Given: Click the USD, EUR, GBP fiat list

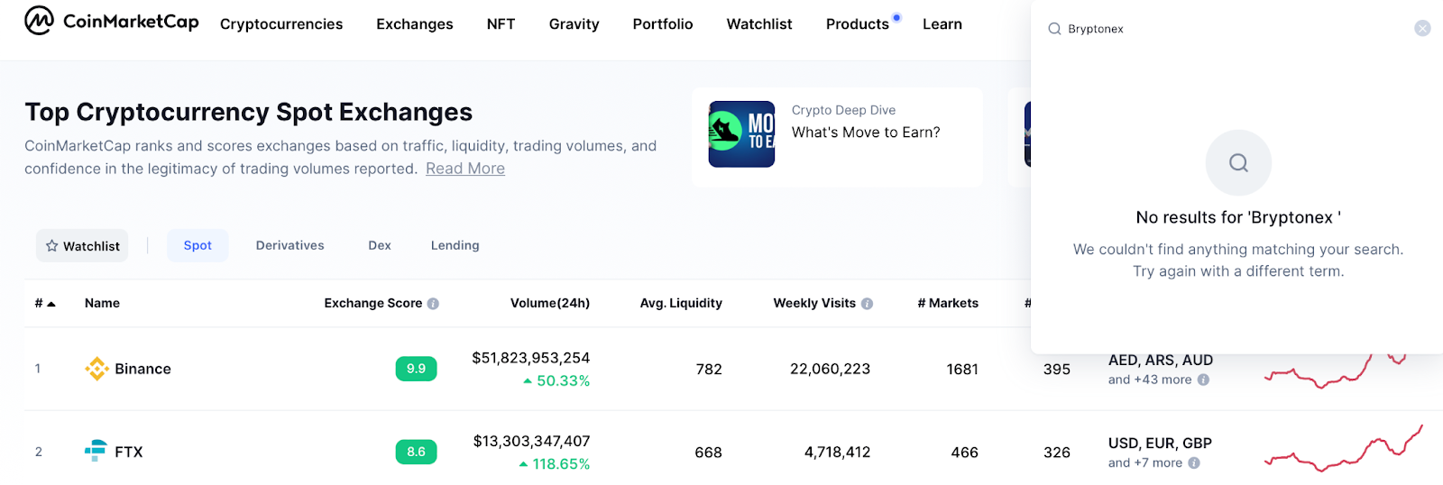Looking at the screenshot, I should point(1160,444).
